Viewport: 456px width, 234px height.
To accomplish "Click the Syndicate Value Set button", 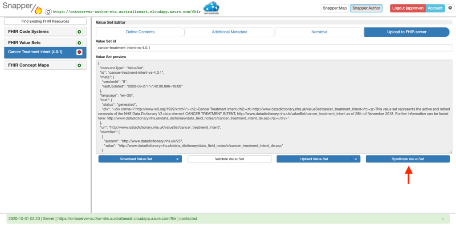I will [407, 159].
